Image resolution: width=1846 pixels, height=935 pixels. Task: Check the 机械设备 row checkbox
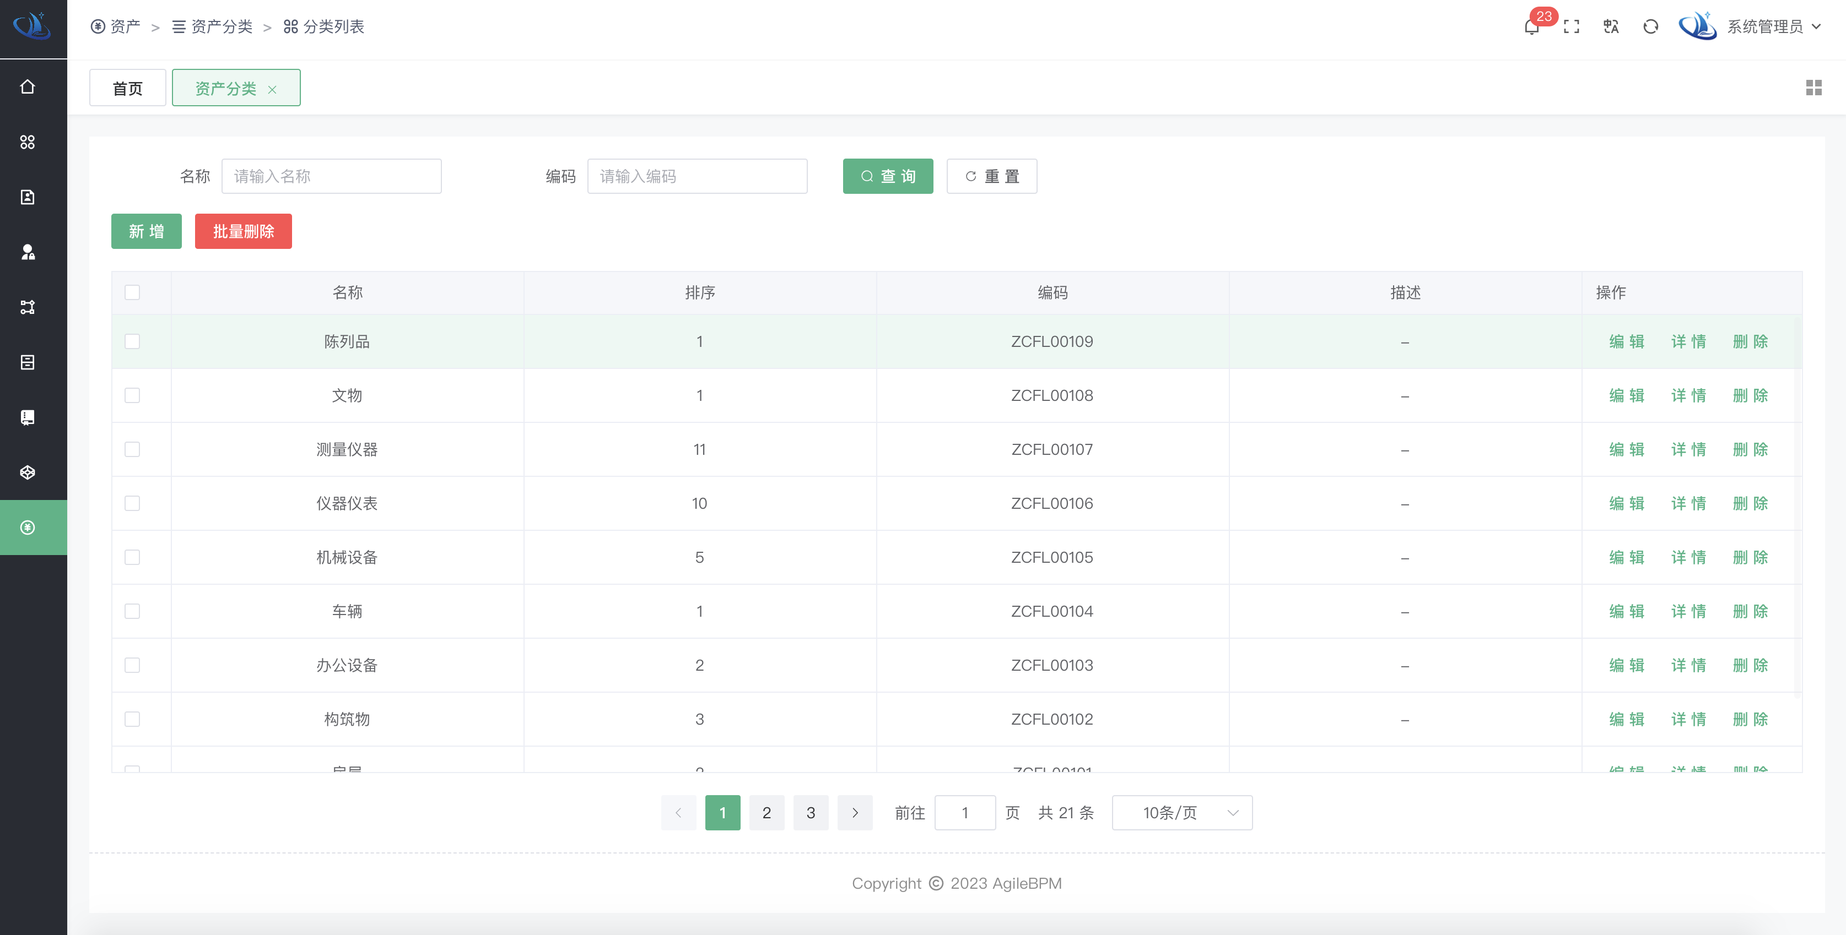coord(132,557)
